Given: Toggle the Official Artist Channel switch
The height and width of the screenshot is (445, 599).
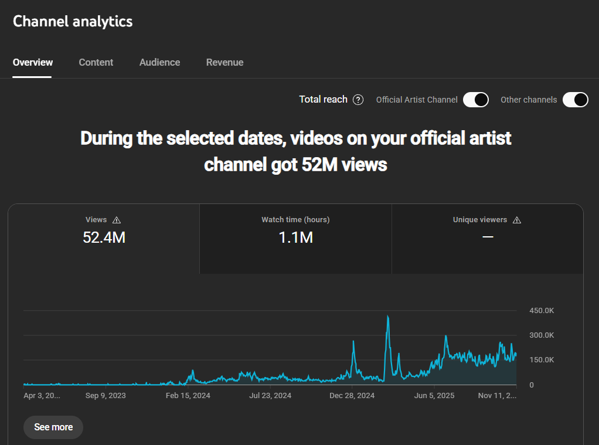Looking at the screenshot, I should (x=475, y=100).
